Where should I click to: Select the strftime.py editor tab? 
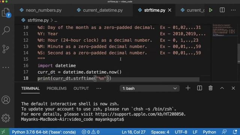tap(154, 10)
